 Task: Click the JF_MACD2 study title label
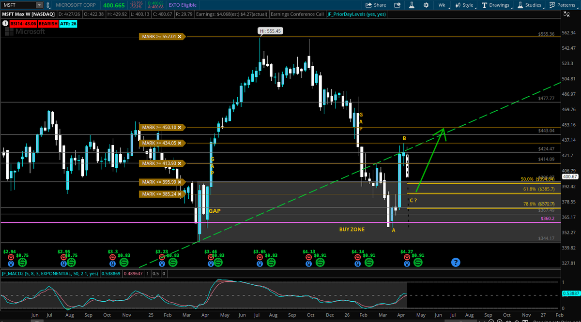tap(50, 273)
